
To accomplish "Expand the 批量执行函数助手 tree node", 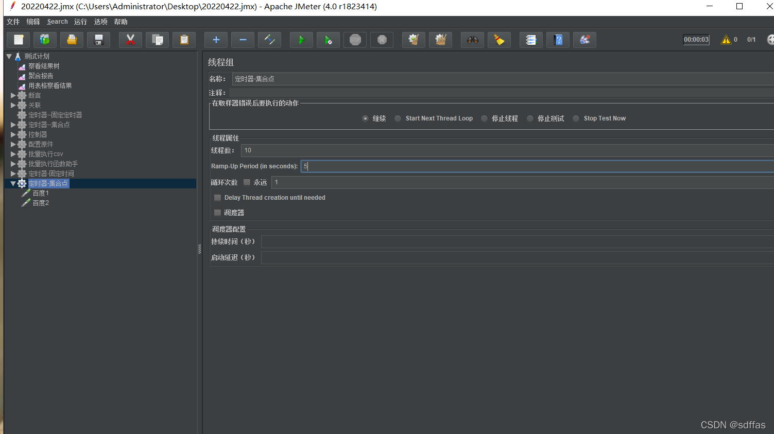I will tap(13, 164).
